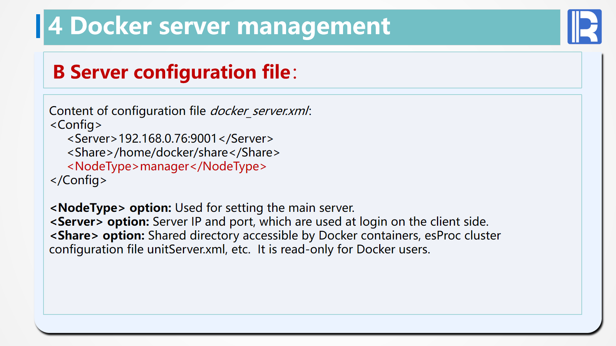Click the bold '<NodeType> option:' label
Viewport: 616px width, 346px height.
110,208
